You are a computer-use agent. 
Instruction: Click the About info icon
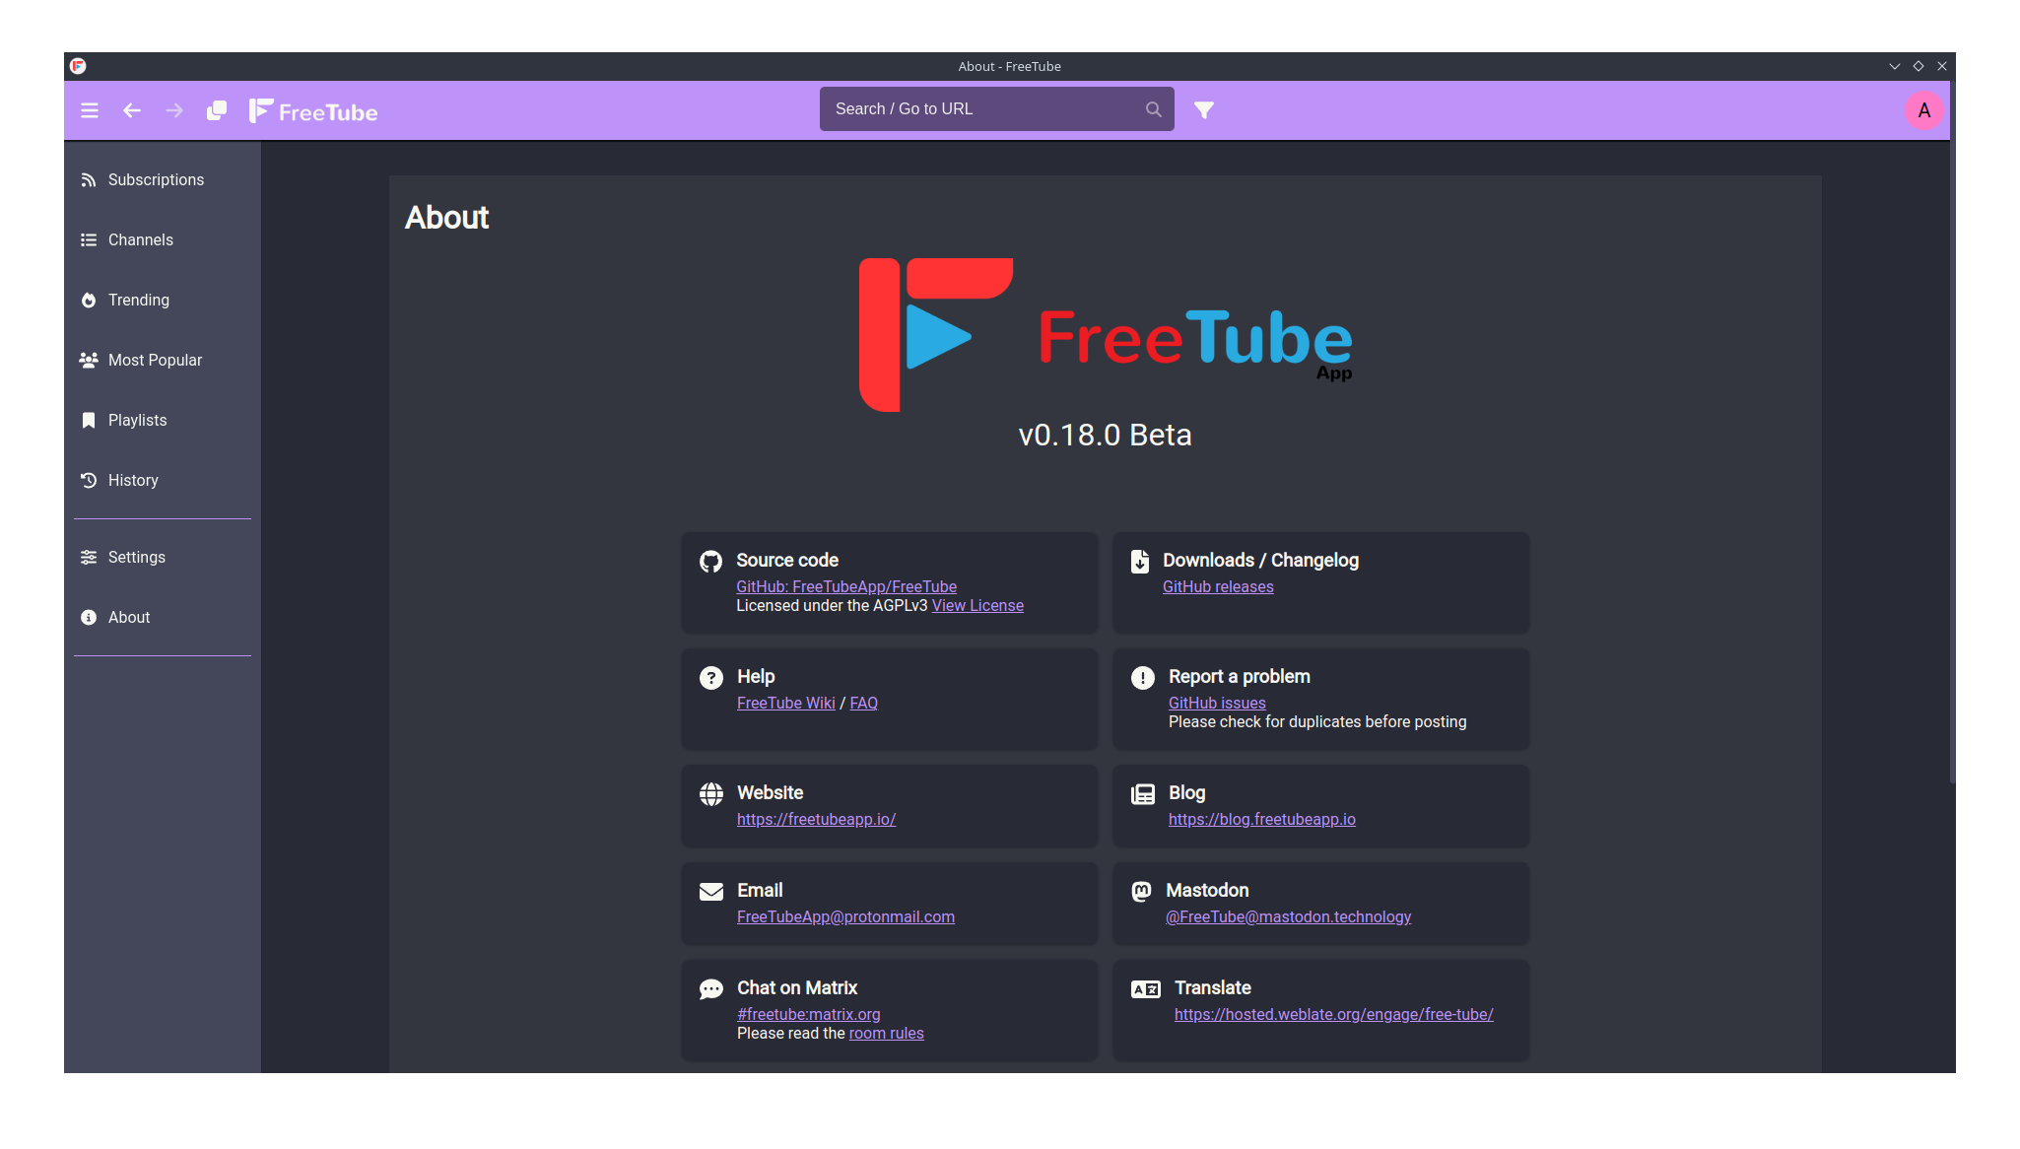click(x=89, y=618)
